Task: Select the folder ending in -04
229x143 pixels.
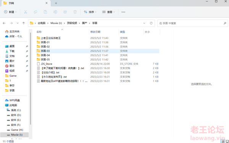Action: (98, 55)
